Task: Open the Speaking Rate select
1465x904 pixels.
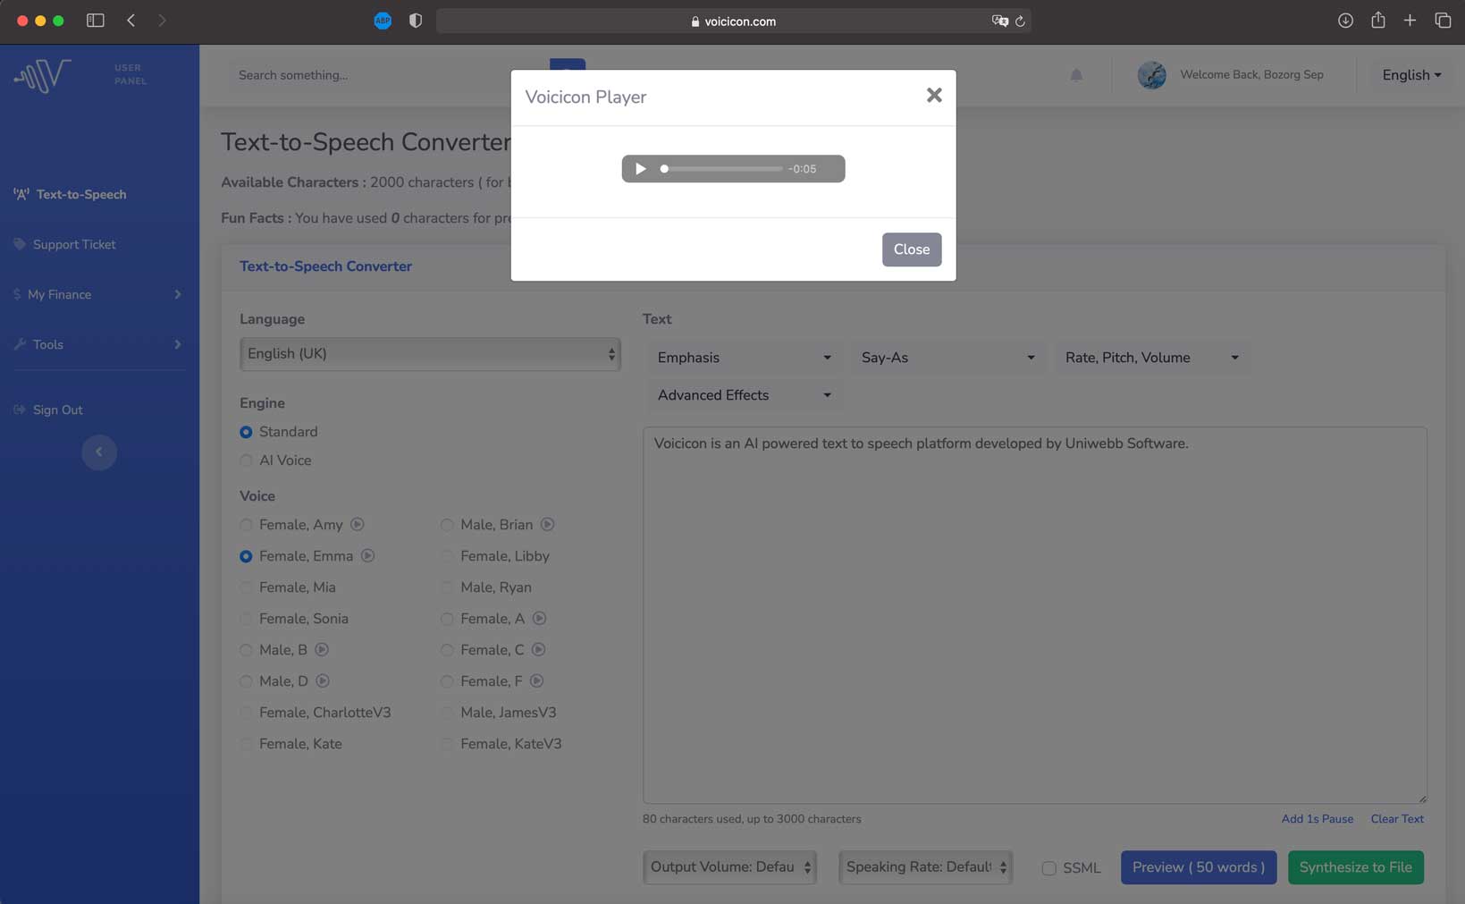Action: (925, 867)
